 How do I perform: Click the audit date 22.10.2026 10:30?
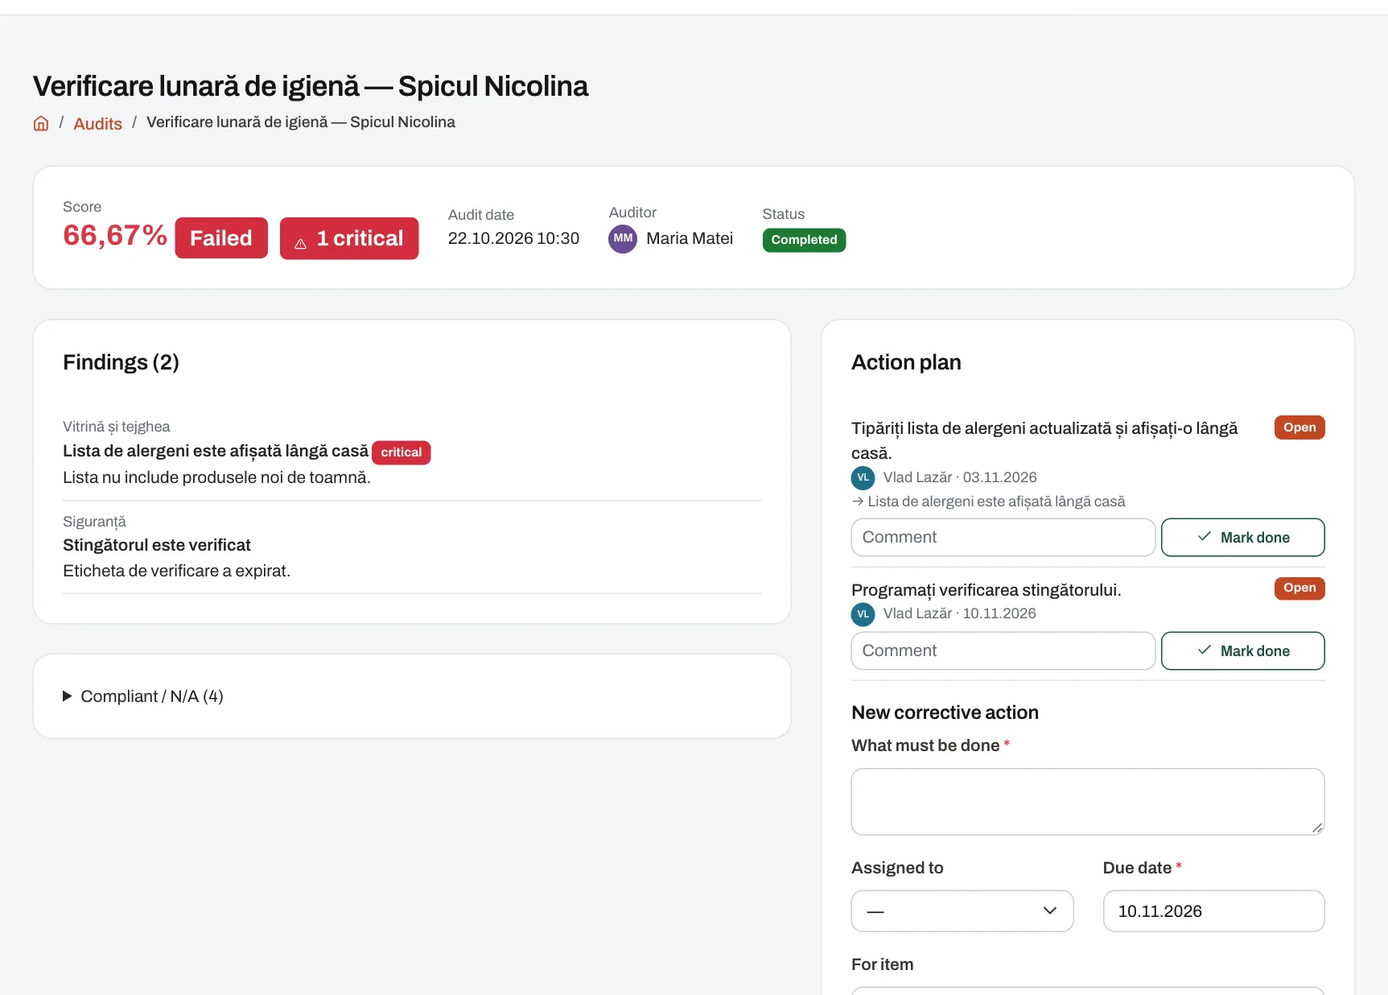[x=513, y=238]
